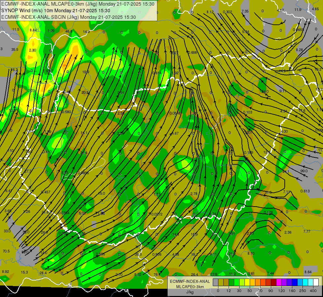This screenshot has height=297, width=323.
Task: Select the legend tick label 90
Action: [x=271, y=291]
